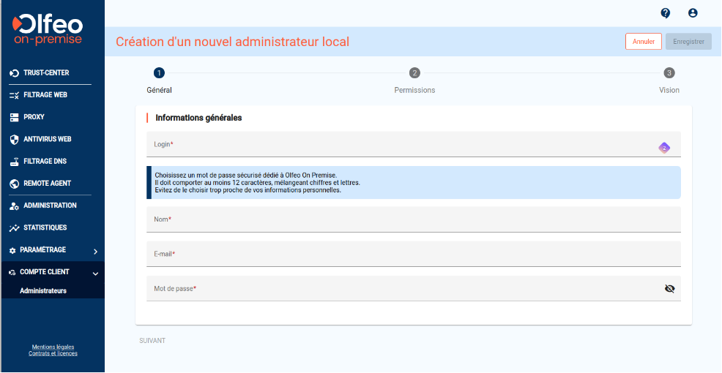Screen dimensions: 722x373
Task: Click the Remote Agent globe icon
Action: click(x=14, y=184)
